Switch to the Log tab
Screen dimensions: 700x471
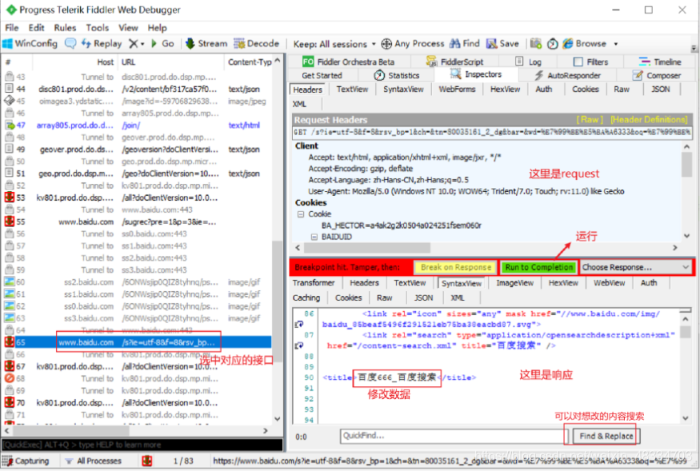(529, 62)
